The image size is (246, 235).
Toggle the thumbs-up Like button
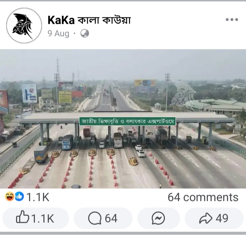pos(36,218)
